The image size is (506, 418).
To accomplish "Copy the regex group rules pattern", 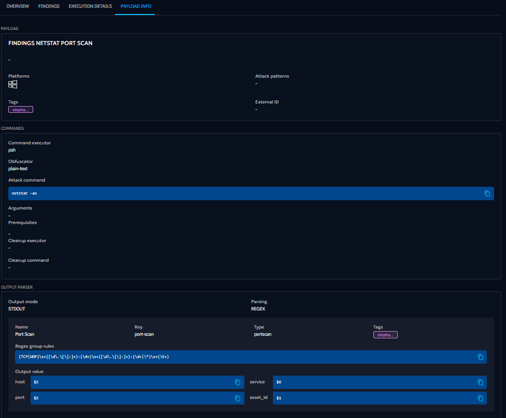I will pyautogui.click(x=480, y=357).
